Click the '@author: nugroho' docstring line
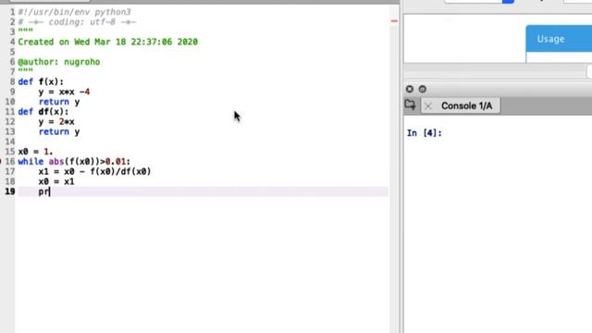The width and height of the screenshot is (592, 333). 59,62
